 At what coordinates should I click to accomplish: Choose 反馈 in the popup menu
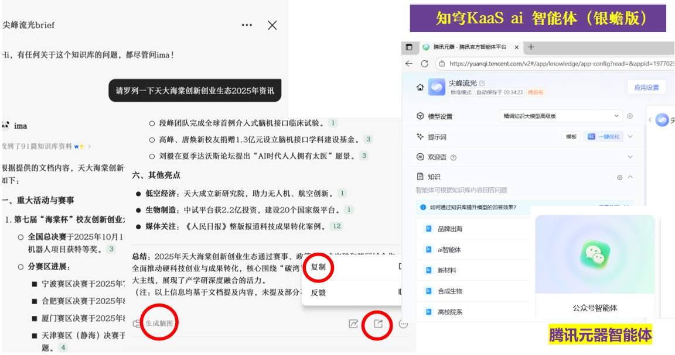coord(318,292)
